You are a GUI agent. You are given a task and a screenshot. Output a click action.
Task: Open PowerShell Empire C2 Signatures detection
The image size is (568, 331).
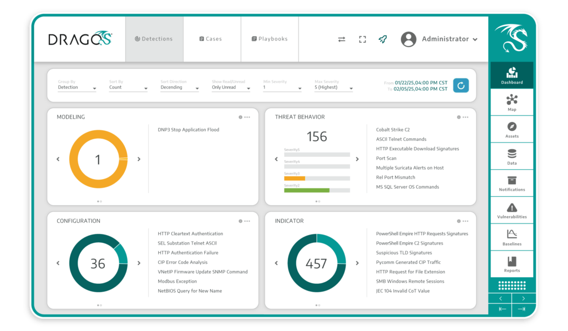409,243
